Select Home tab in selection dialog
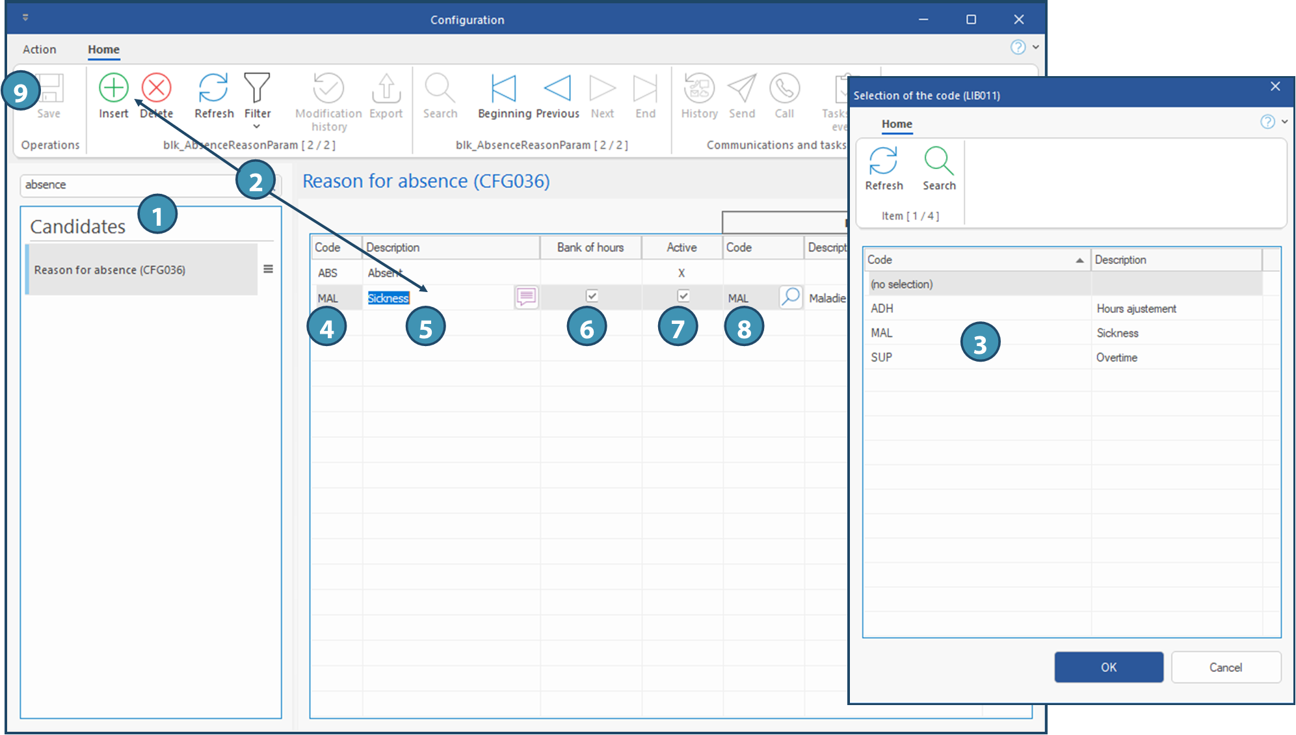 point(897,124)
